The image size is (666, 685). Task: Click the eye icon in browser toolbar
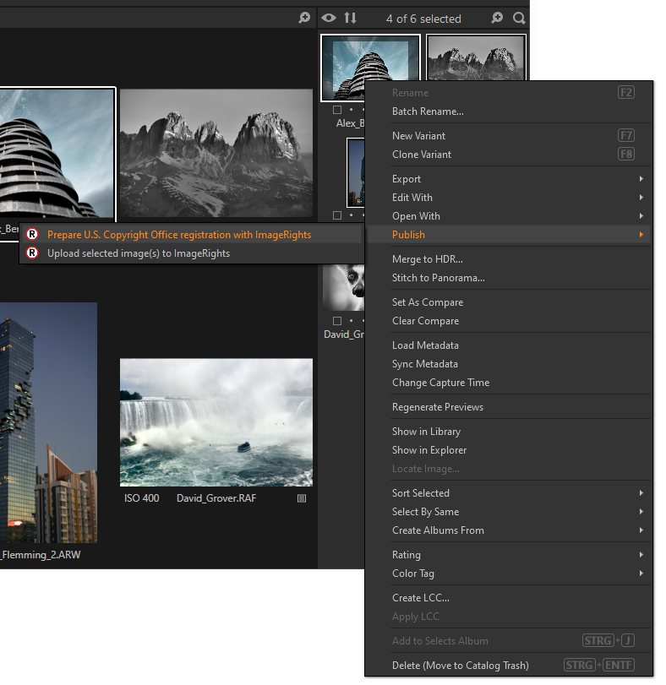[329, 18]
